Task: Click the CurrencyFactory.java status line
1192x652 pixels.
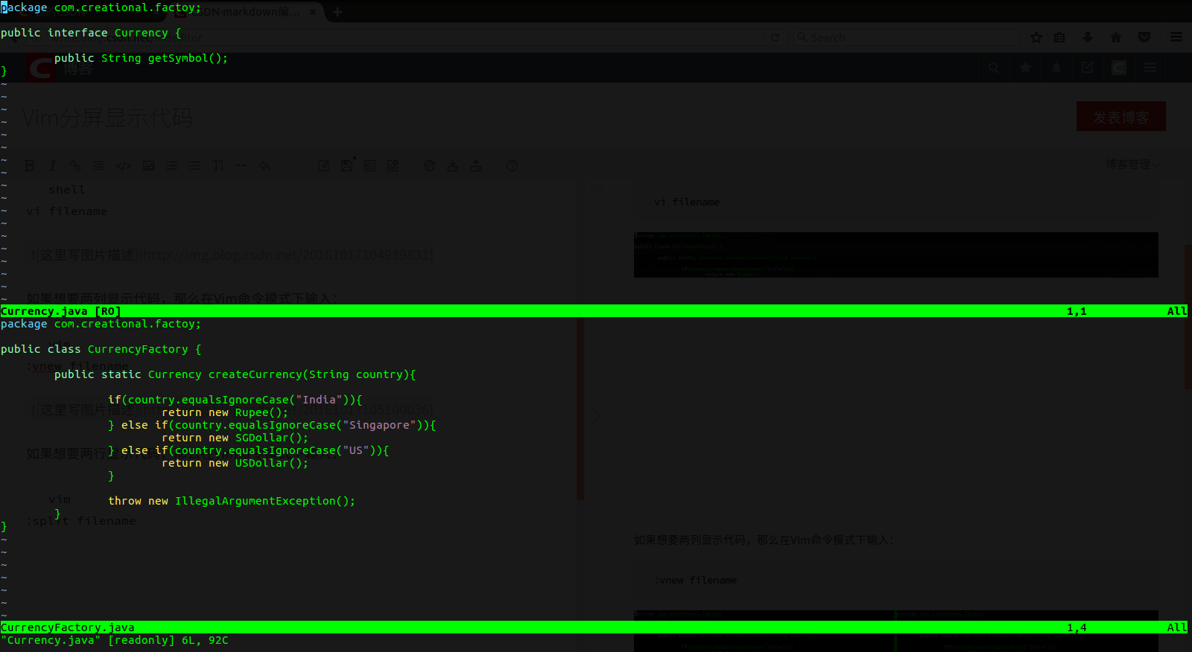Action: click(594, 627)
